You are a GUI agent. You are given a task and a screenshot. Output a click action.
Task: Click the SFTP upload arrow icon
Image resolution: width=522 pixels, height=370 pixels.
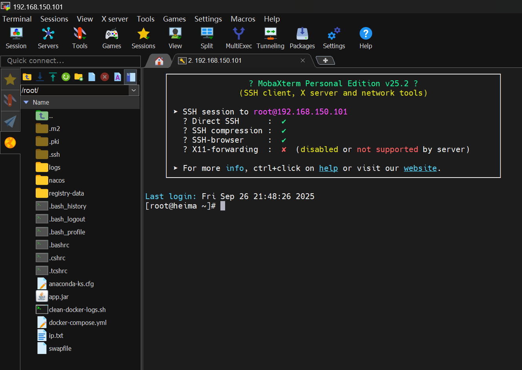click(53, 77)
